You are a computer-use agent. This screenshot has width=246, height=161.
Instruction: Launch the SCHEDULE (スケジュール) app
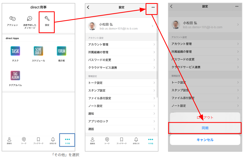[39, 51]
